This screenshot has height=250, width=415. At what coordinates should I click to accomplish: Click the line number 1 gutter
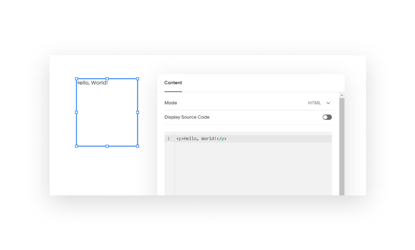[169, 139]
